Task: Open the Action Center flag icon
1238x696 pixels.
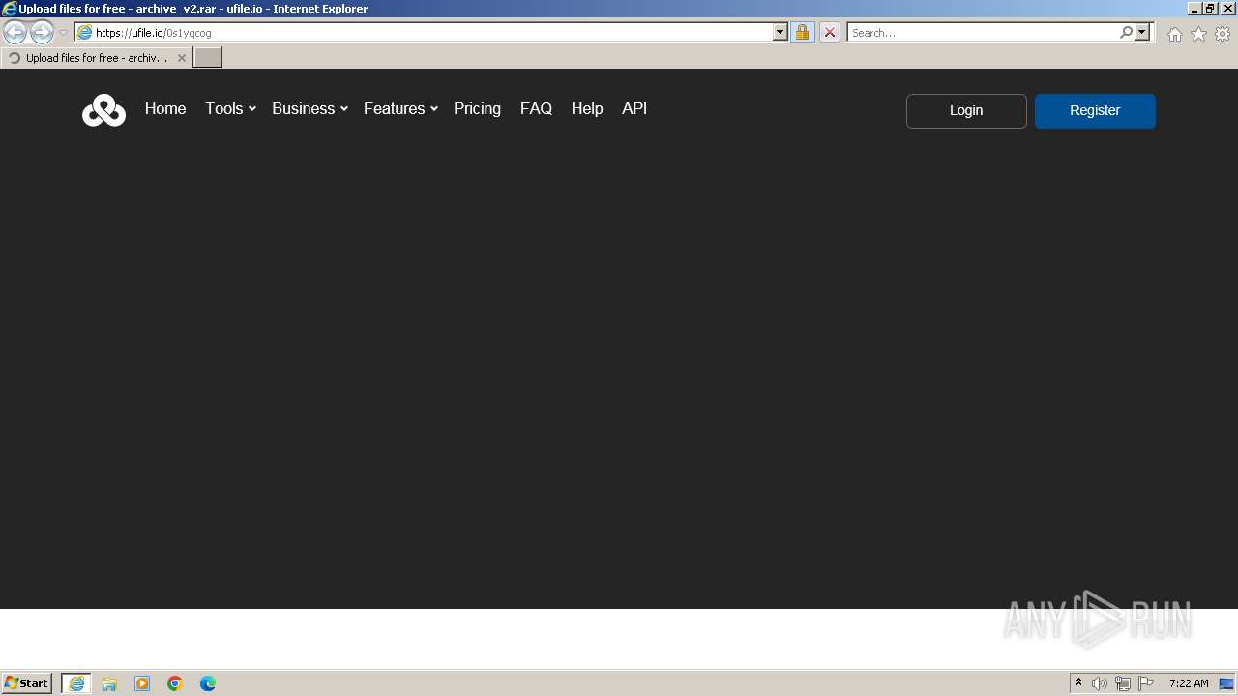Action: coord(1146,683)
